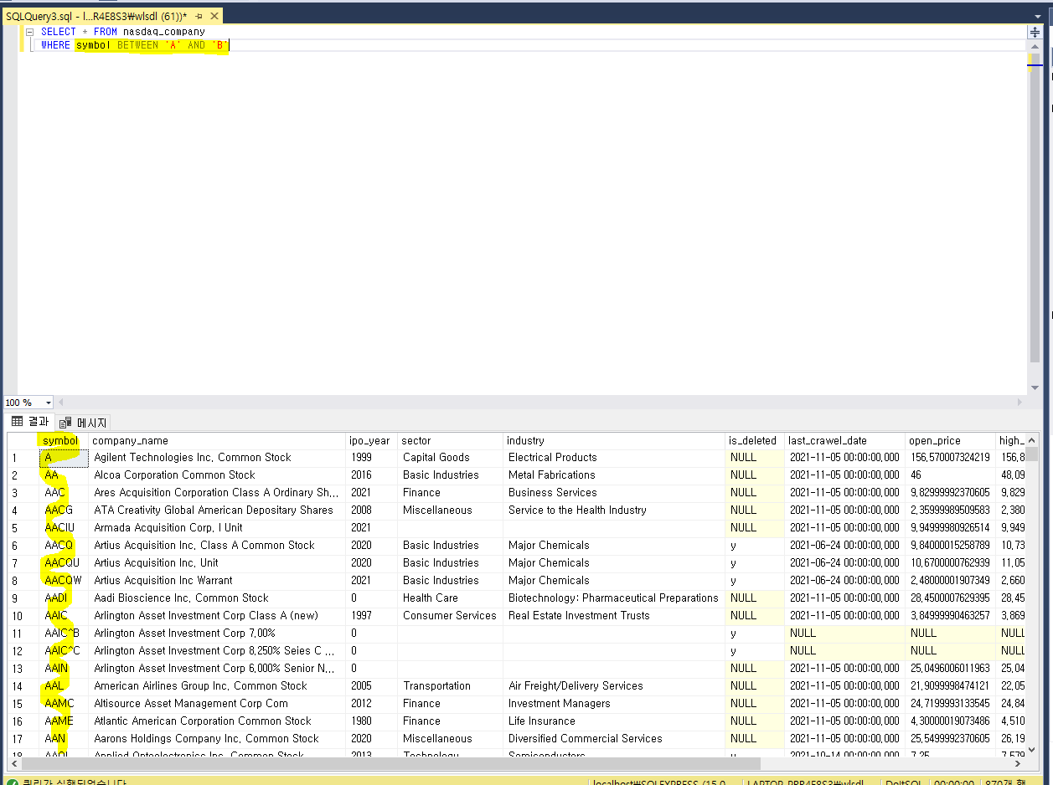Click the editor split-window handle icon
This screenshot has width=1053, height=785.
pyautogui.click(x=1035, y=33)
